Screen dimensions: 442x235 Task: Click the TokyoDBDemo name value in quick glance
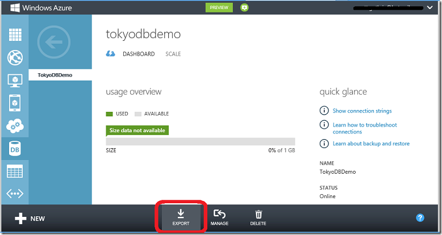pos(337,171)
